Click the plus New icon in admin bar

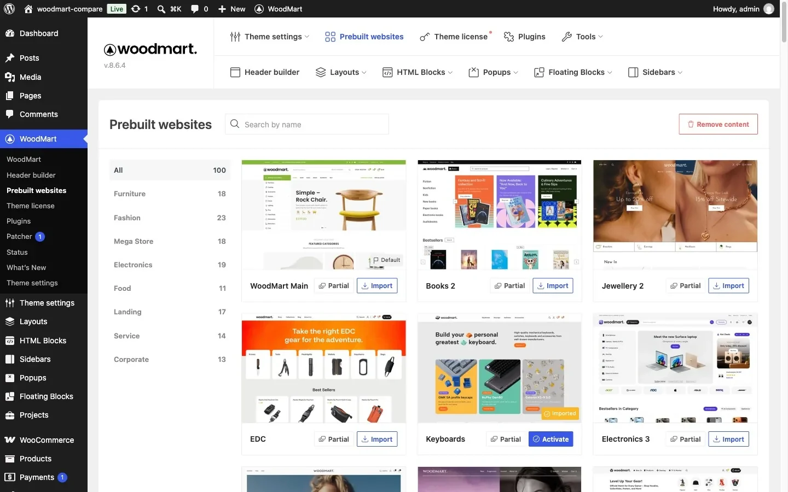222,9
